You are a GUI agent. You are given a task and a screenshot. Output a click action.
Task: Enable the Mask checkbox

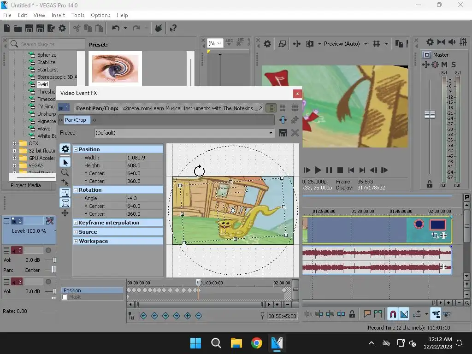point(65,297)
